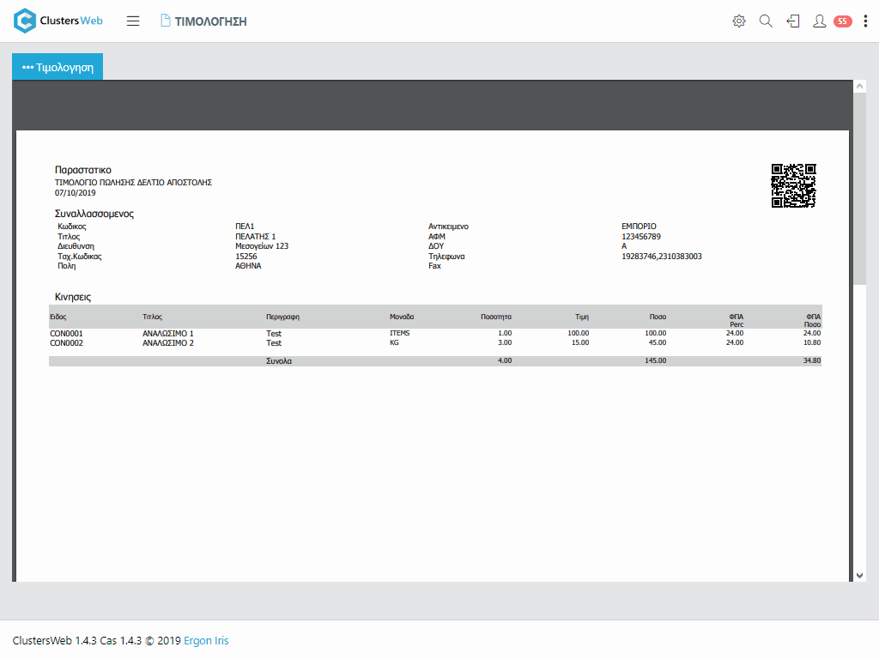Open search with the magnifier icon
This screenshot has width=879, height=659.
[x=766, y=21]
